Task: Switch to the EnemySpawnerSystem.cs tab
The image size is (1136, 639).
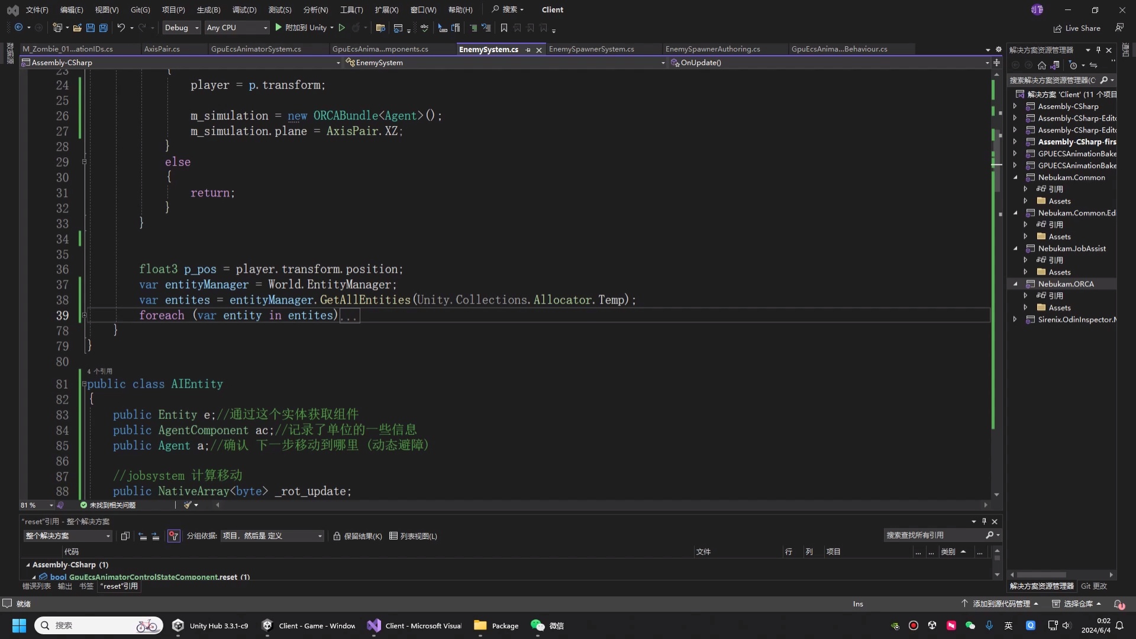Action: tap(591, 49)
